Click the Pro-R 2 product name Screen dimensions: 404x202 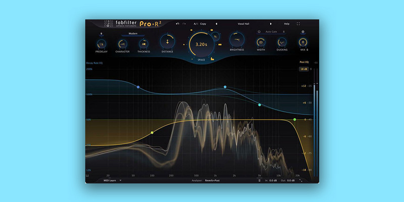click(150, 24)
